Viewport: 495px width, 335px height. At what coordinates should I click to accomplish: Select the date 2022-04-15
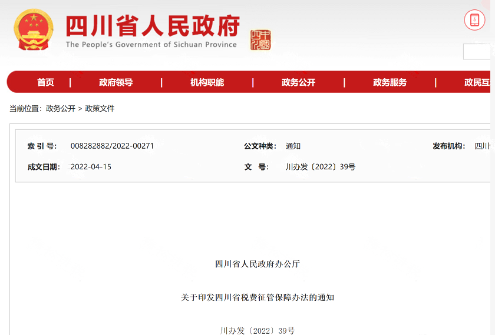click(x=91, y=167)
